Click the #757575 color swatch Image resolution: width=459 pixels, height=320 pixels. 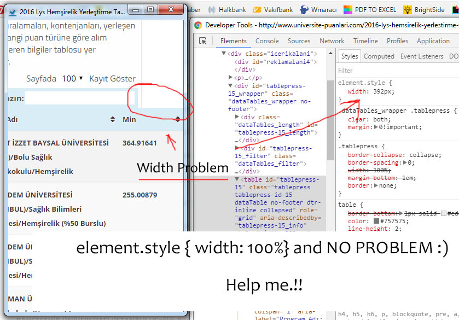(x=376, y=221)
